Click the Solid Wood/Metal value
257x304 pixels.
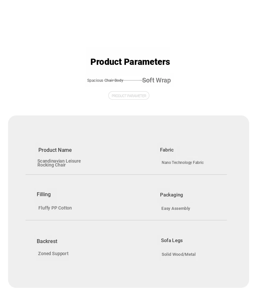coord(179,254)
